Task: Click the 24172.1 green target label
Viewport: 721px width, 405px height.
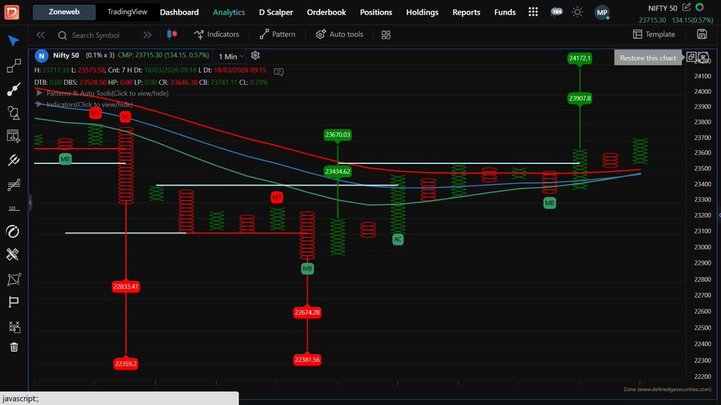Action: [x=580, y=58]
